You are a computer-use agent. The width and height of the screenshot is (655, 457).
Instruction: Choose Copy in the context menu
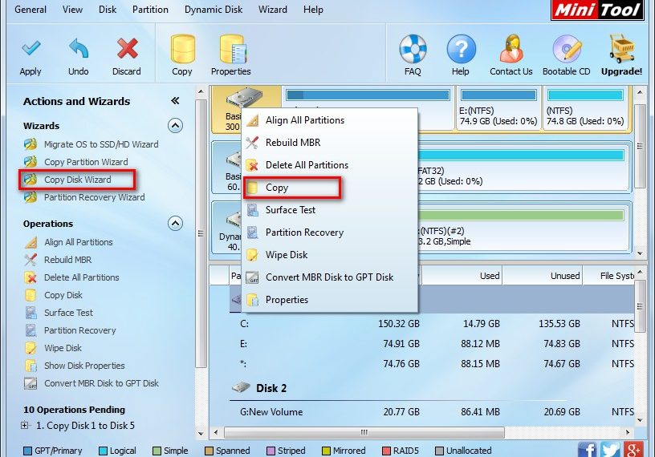point(330,188)
